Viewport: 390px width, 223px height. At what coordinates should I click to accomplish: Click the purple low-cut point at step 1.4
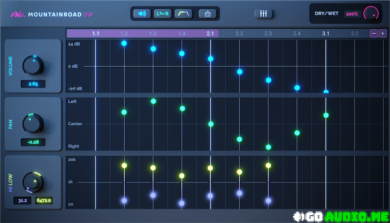pos(182,204)
